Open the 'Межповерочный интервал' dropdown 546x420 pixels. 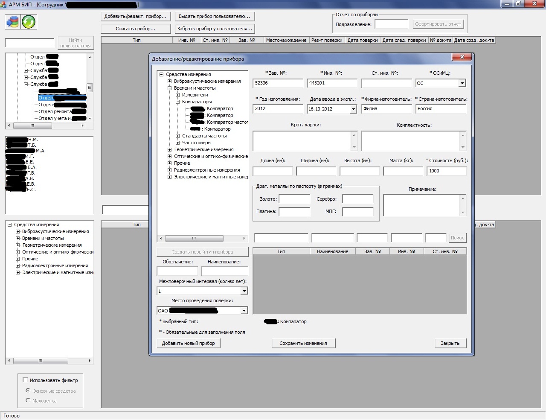(244, 291)
